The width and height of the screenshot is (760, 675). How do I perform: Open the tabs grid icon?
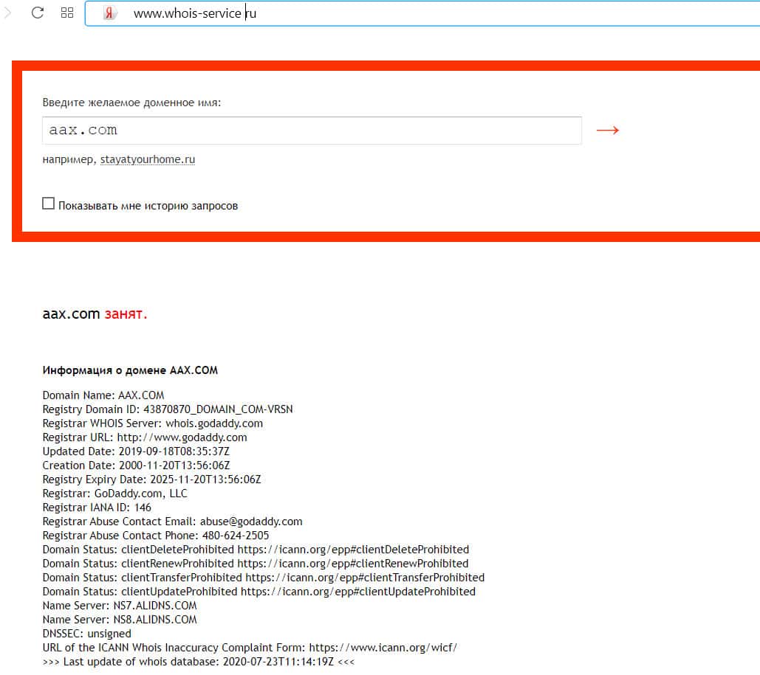click(67, 13)
